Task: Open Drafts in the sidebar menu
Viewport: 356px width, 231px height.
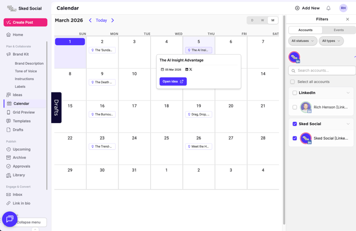Action: 15,130
